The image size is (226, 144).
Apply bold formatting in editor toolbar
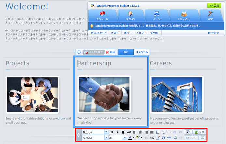pyautogui.click(x=112, y=132)
